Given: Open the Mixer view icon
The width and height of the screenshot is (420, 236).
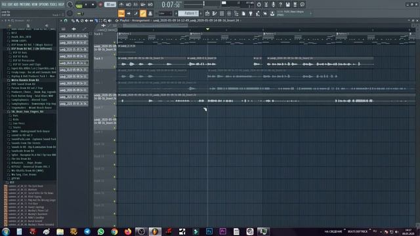Looking at the screenshot, I should point(229,13).
